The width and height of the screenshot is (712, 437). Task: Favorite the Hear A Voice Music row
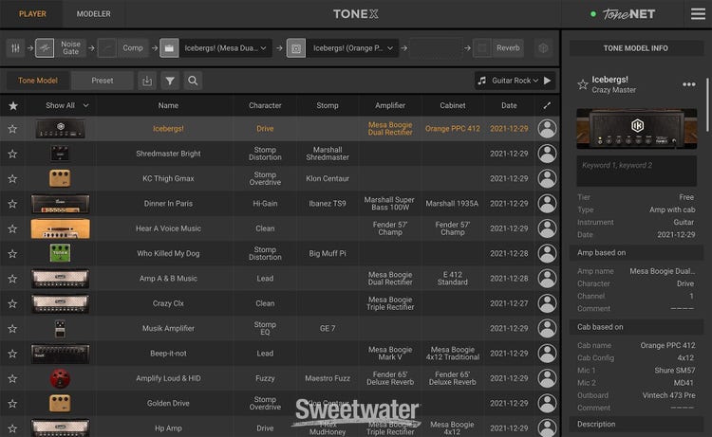(12, 228)
